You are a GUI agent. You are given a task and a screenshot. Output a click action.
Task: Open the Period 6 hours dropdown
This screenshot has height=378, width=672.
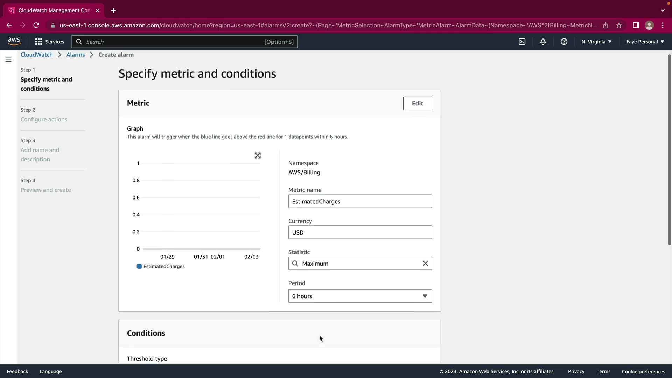coord(360,296)
